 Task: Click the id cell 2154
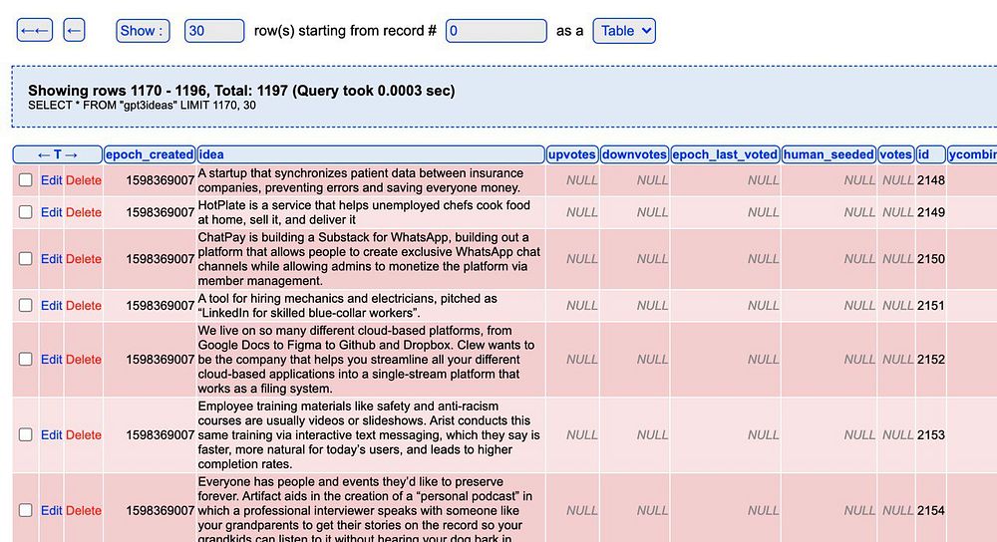point(931,510)
